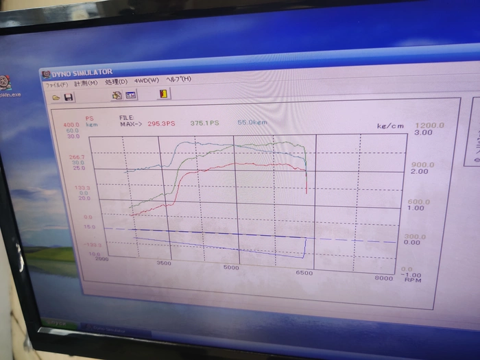The height and width of the screenshot is (360, 480).
Task: Open the 計測(M) menu
Action: [86, 83]
